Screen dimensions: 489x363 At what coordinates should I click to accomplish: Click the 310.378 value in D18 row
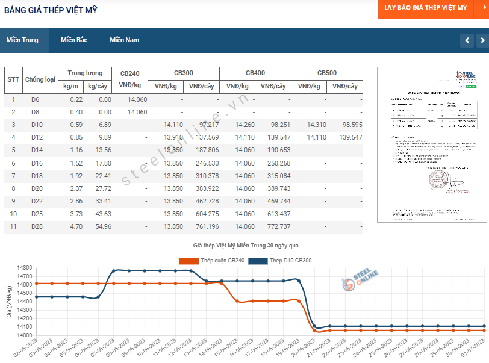point(207,176)
